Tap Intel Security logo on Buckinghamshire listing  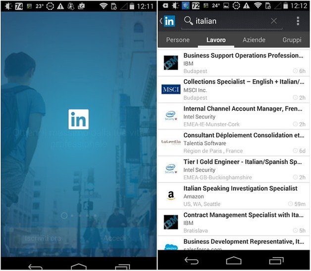click(171, 169)
